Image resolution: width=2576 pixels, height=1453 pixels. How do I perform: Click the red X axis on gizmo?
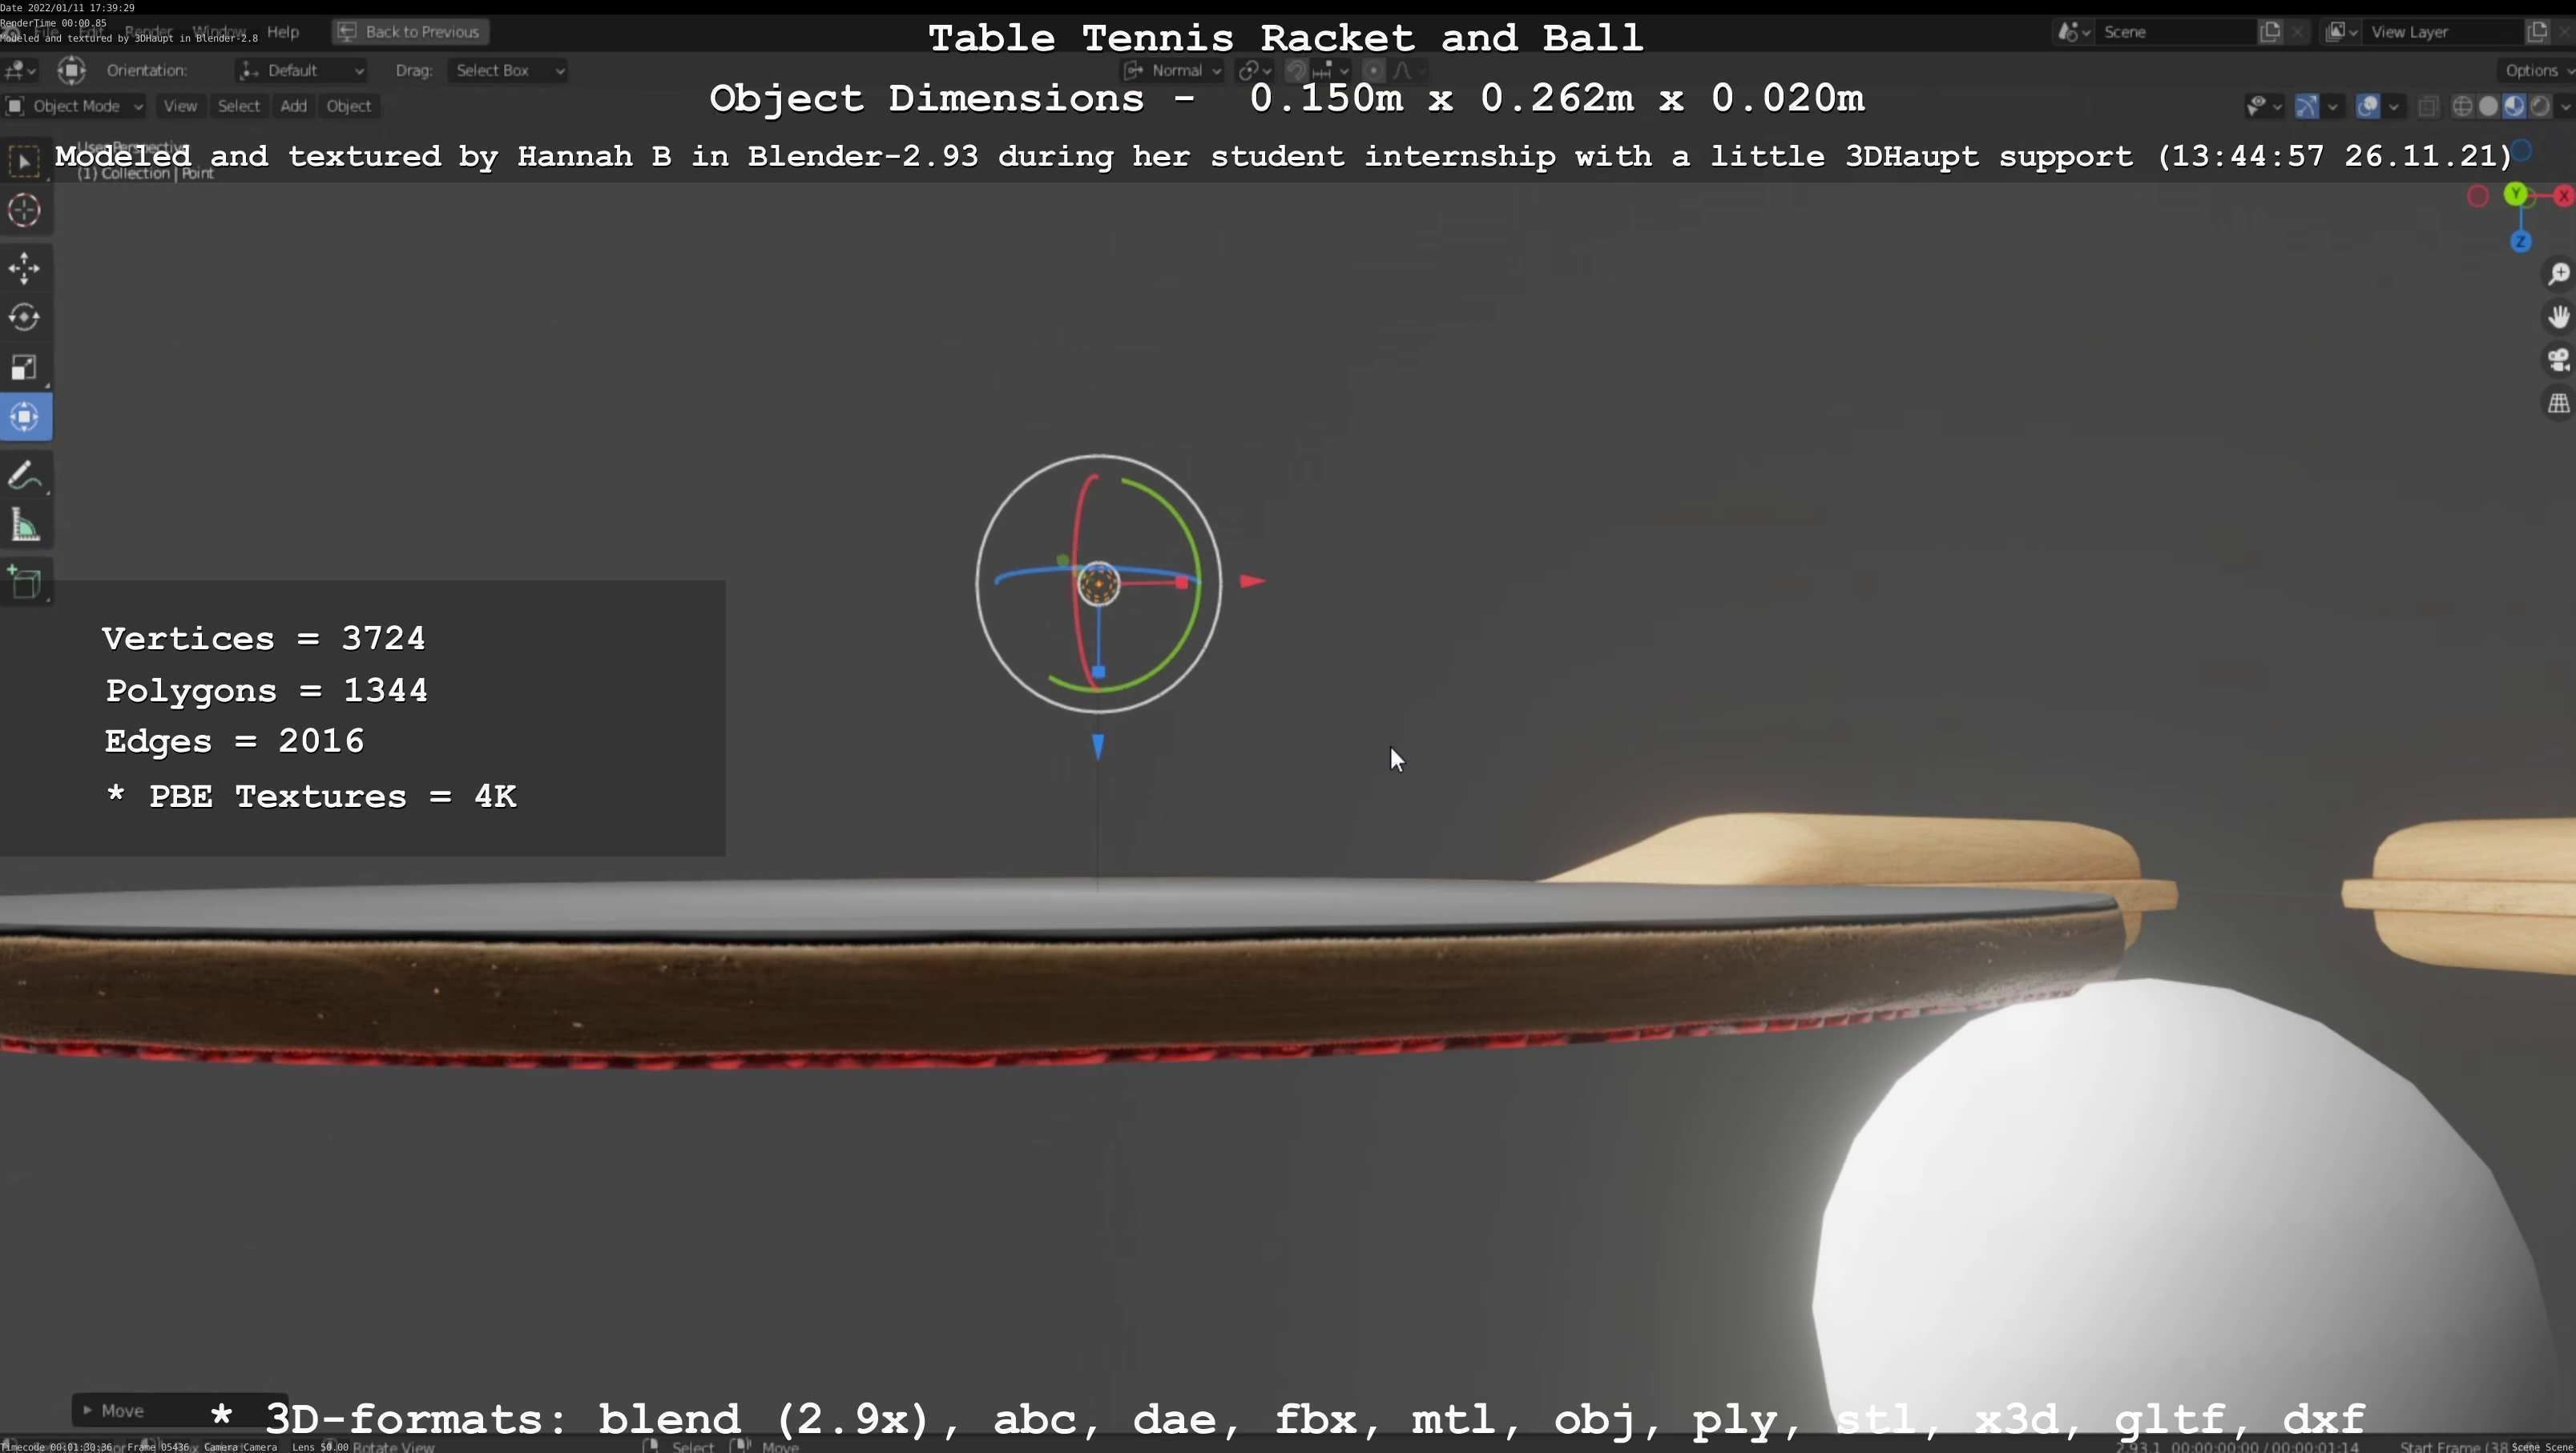pos(2564,197)
